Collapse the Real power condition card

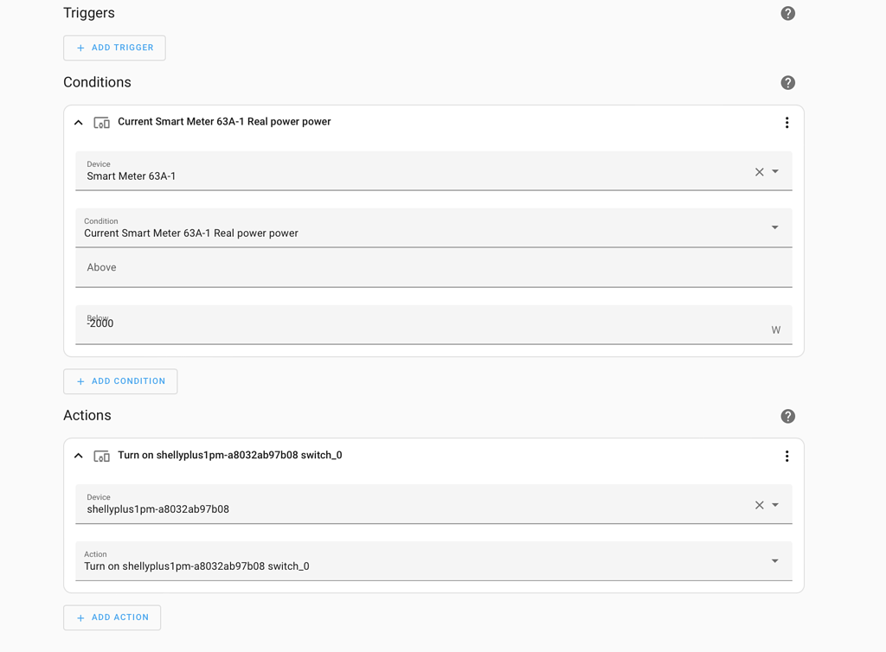(78, 122)
